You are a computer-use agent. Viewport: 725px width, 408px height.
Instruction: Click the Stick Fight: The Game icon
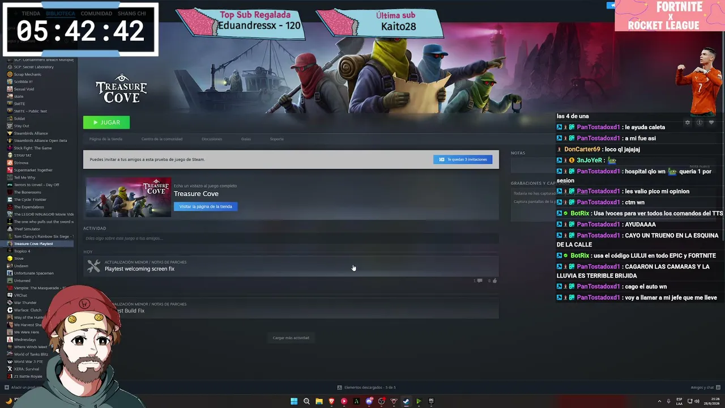coord(10,148)
